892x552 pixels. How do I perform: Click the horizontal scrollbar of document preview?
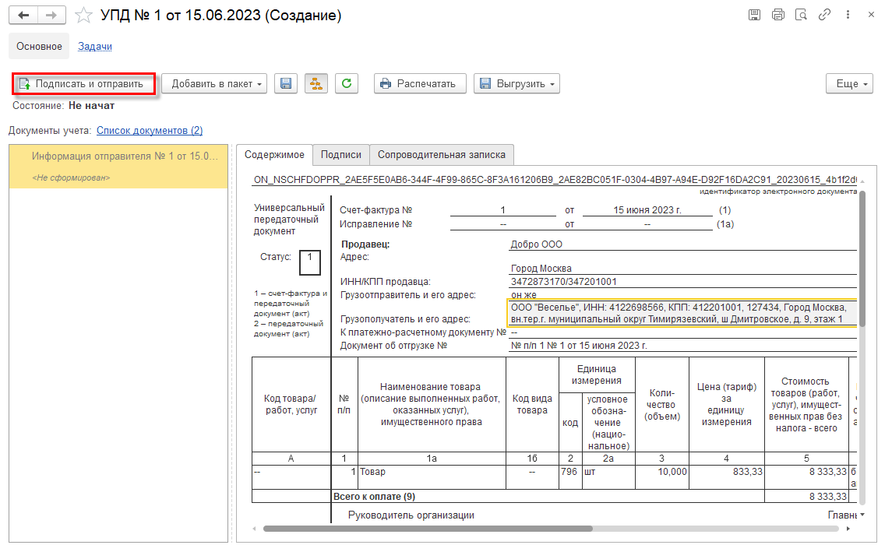[428, 529]
